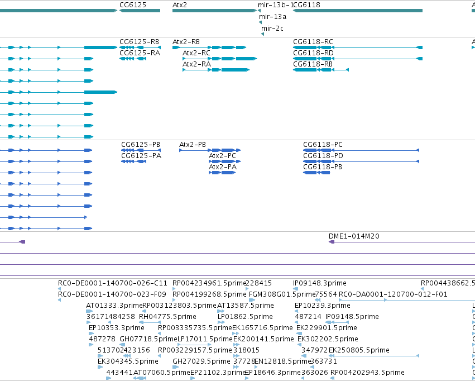Select the Atx2-RC transcript label
This screenshot has width=475, height=381.
(x=196, y=53)
